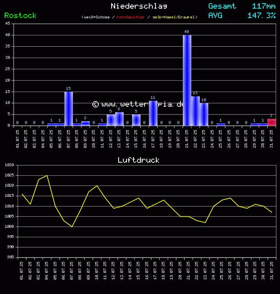
Task: Click the AVG 147.3% value
Action: [x=261, y=16]
